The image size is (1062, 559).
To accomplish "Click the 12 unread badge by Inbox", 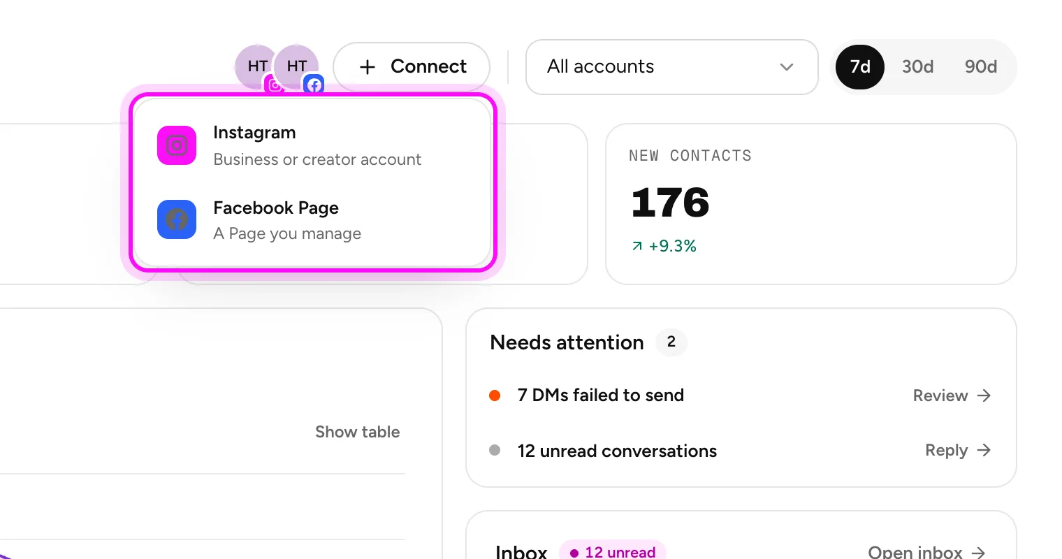I will point(613,551).
